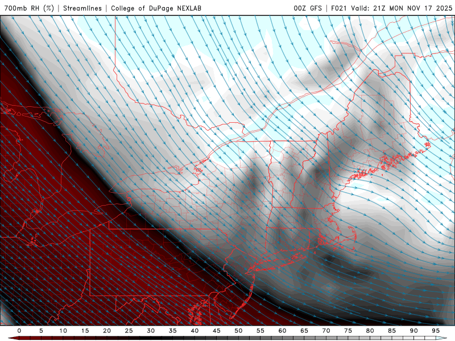Click 'College of DuPage NEXLAB' header text
The width and height of the screenshot is (455, 341).
[x=156, y=8]
